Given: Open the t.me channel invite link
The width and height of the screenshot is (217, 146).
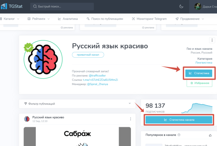Looking at the screenshot, I should [101, 80].
